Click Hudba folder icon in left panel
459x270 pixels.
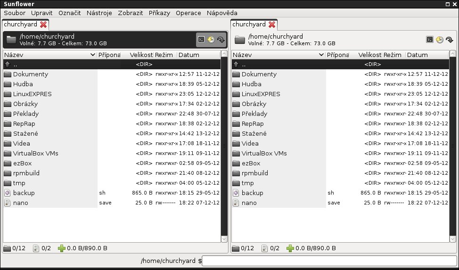(x=8, y=84)
